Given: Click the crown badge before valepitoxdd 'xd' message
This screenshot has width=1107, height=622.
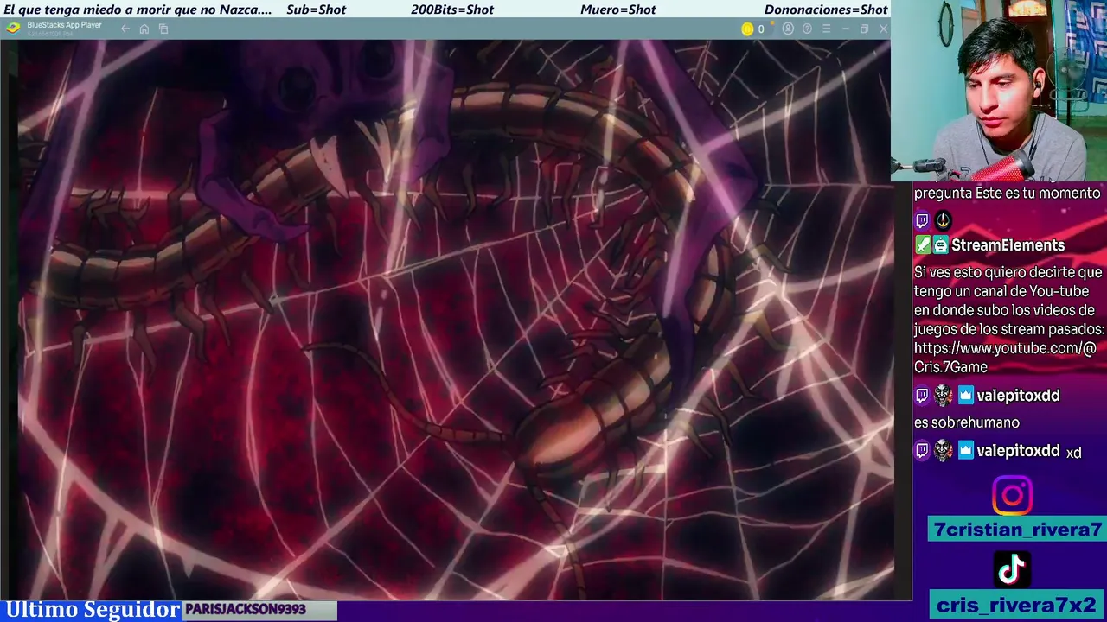Looking at the screenshot, I should pyautogui.click(x=965, y=451).
